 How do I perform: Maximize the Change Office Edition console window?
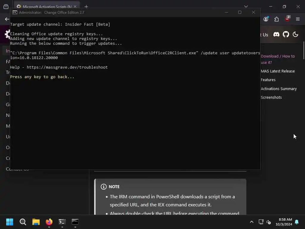point(240,12)
